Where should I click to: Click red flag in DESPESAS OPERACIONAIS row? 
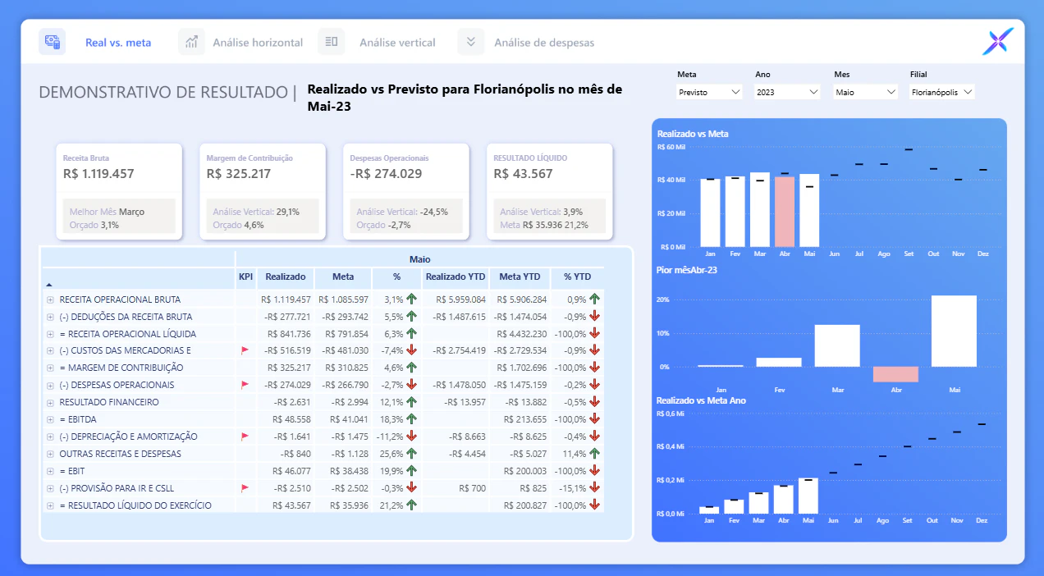click(245, 385)
